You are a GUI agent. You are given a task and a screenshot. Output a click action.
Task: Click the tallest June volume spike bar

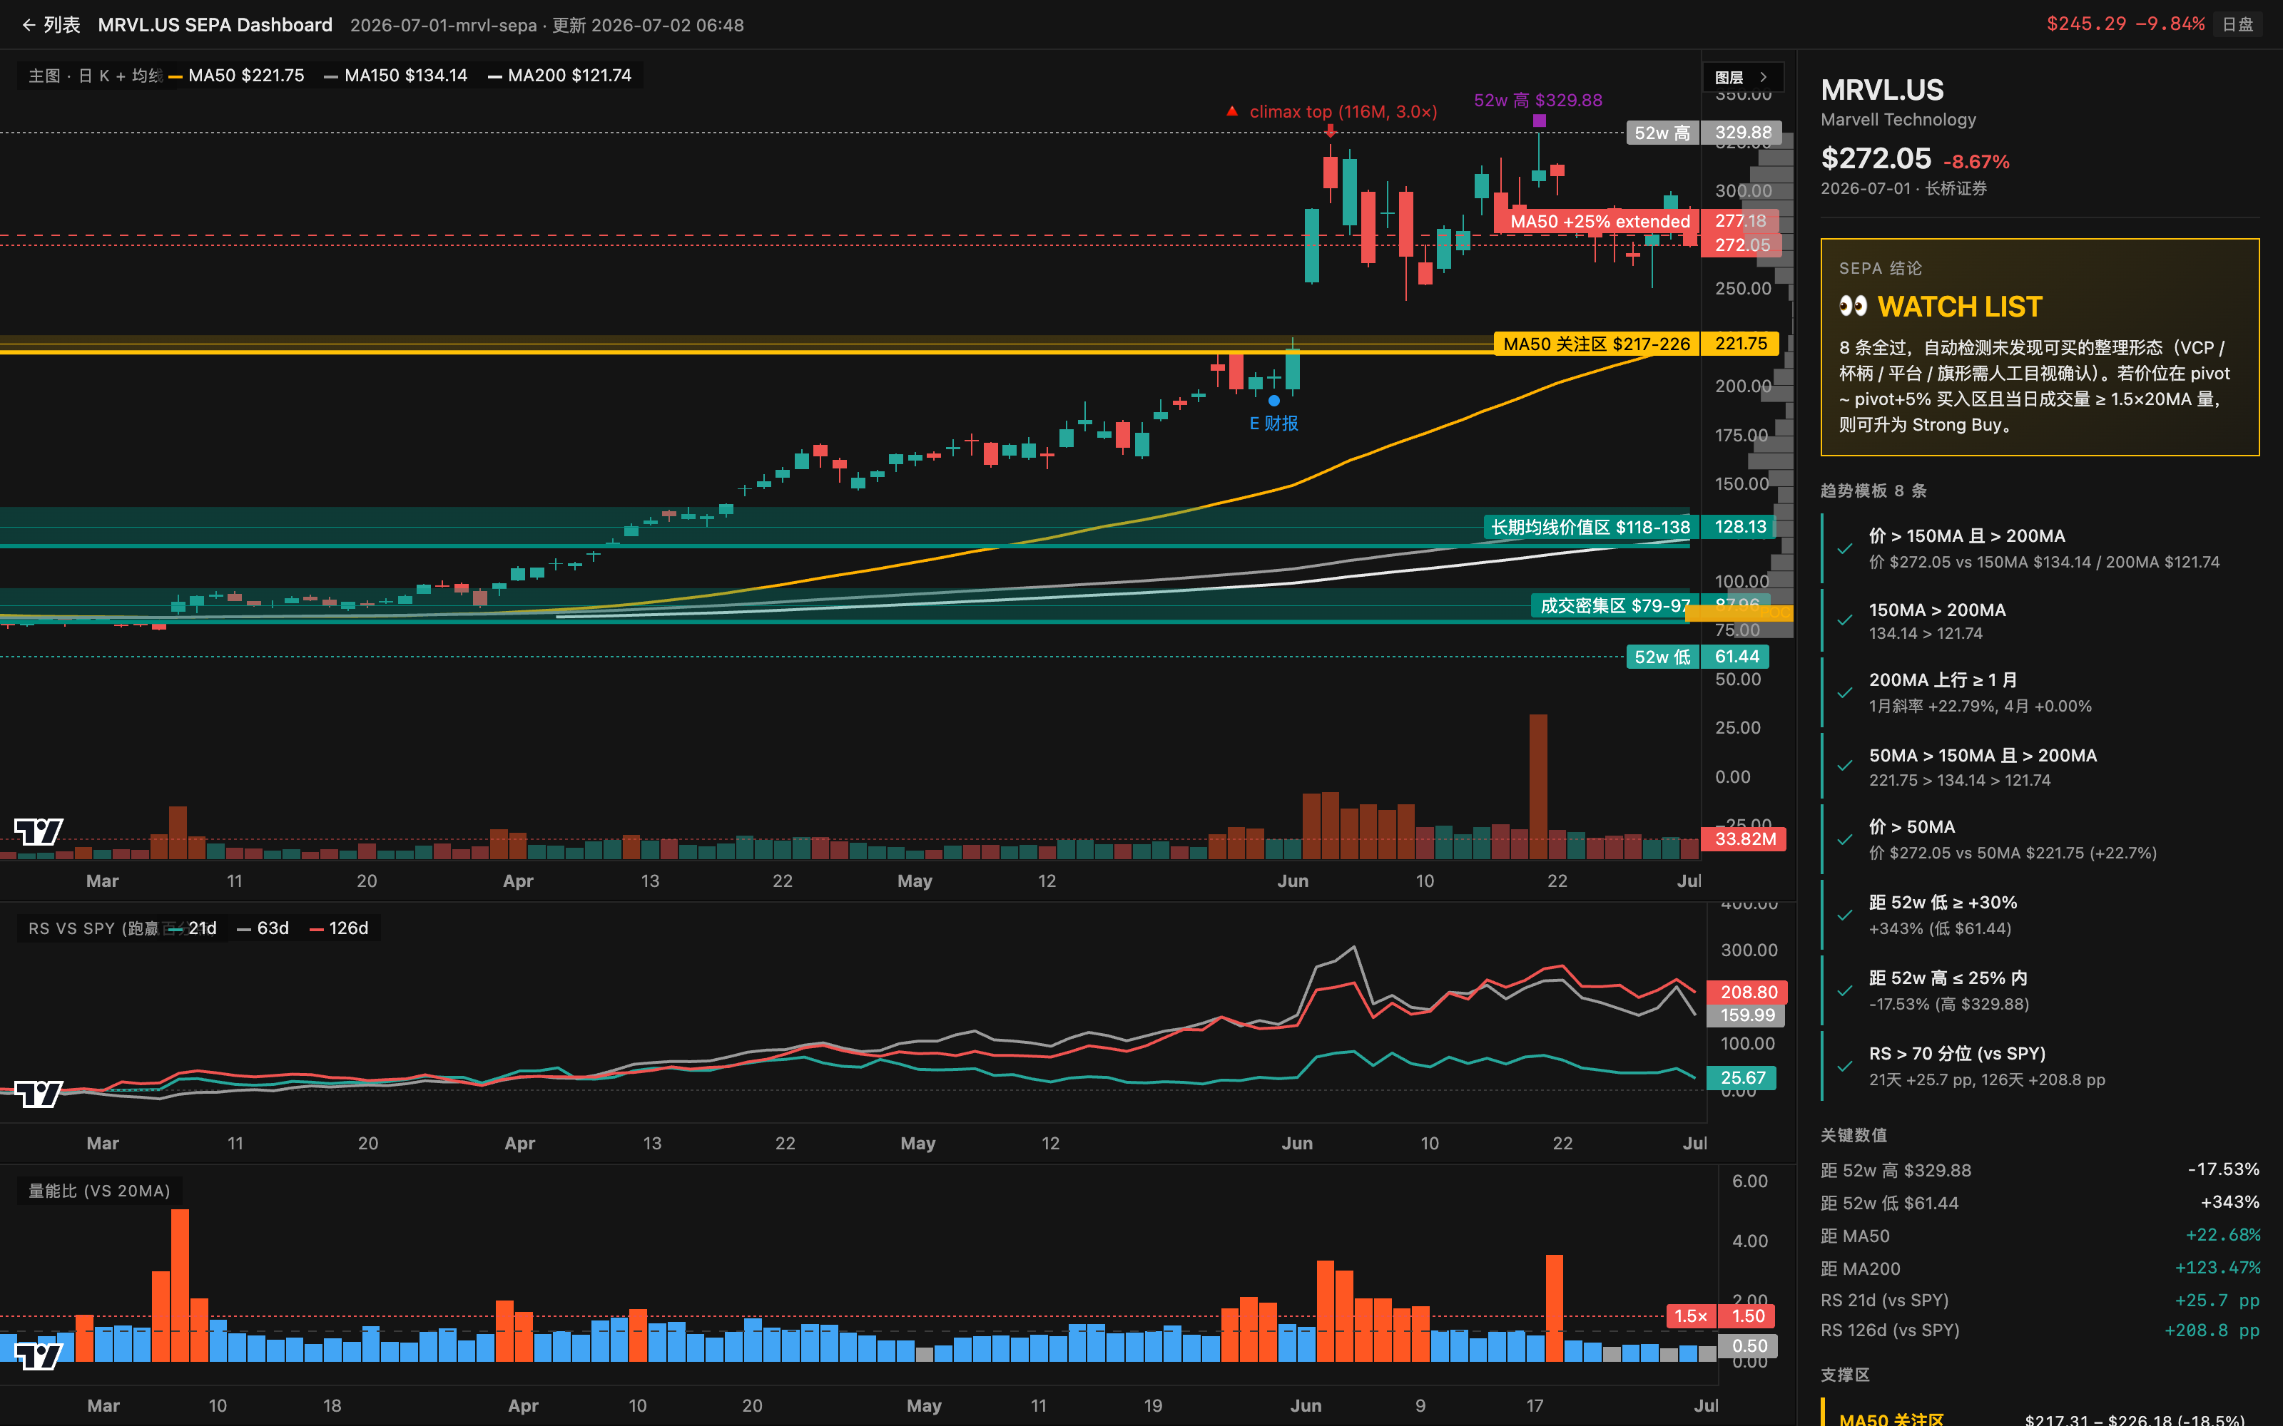pos(1537,786)
